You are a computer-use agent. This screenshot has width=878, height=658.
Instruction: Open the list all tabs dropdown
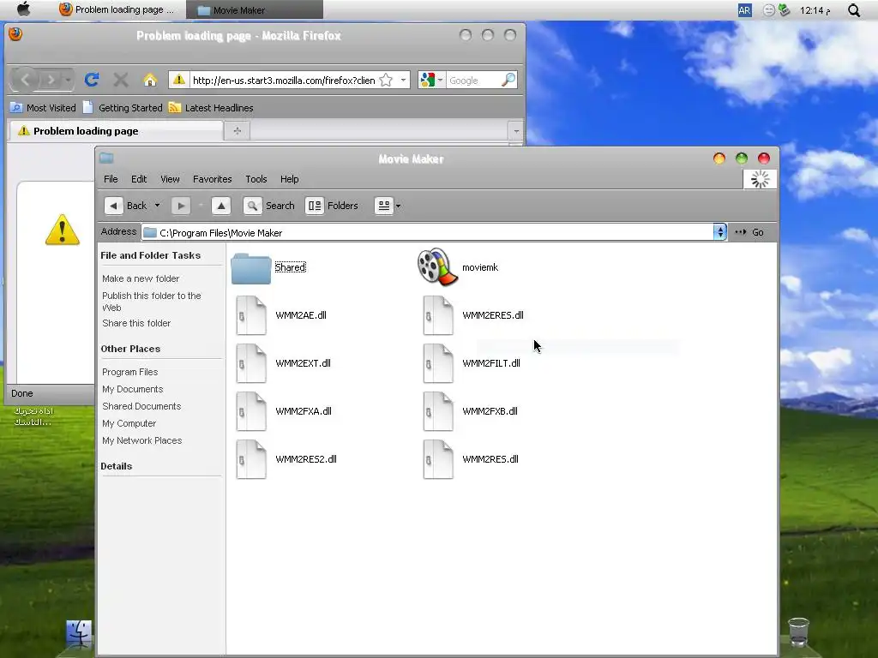click(x=515, y=131)
